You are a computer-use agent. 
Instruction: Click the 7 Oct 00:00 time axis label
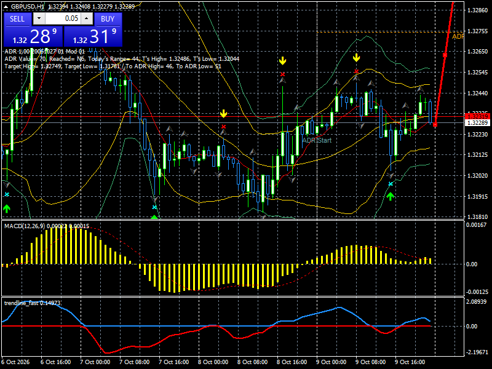click(x=95, y=362)
